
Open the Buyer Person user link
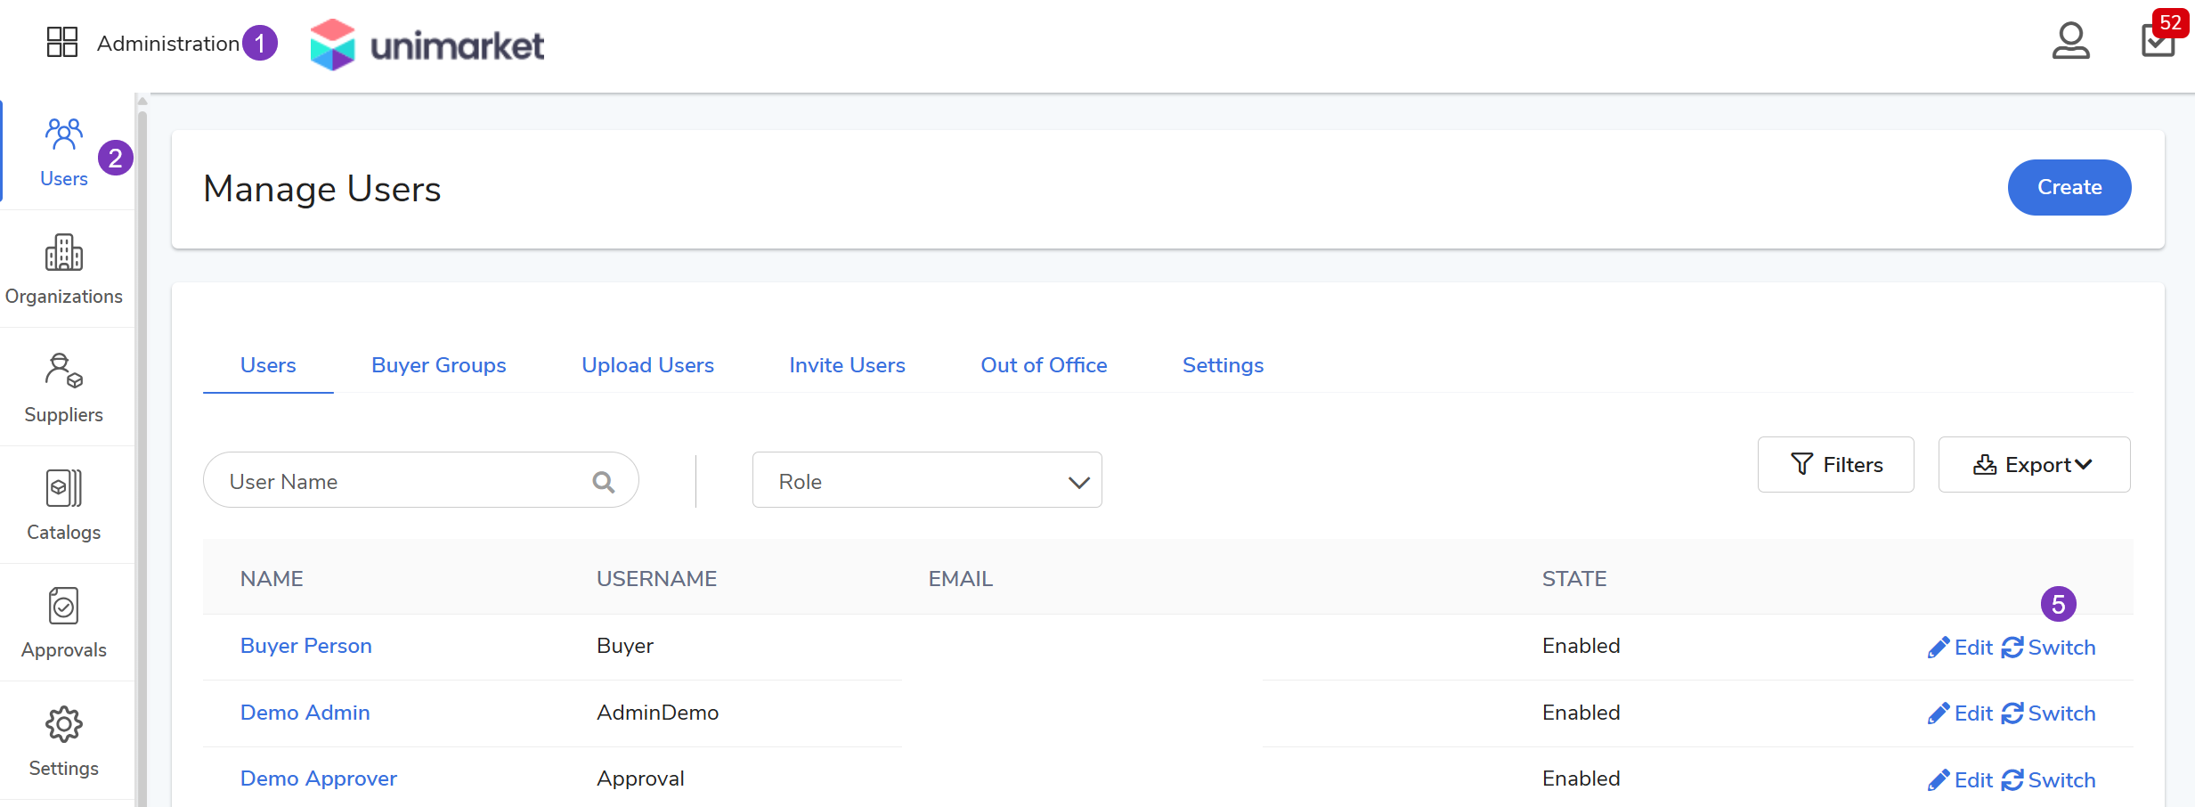point(306,646)
